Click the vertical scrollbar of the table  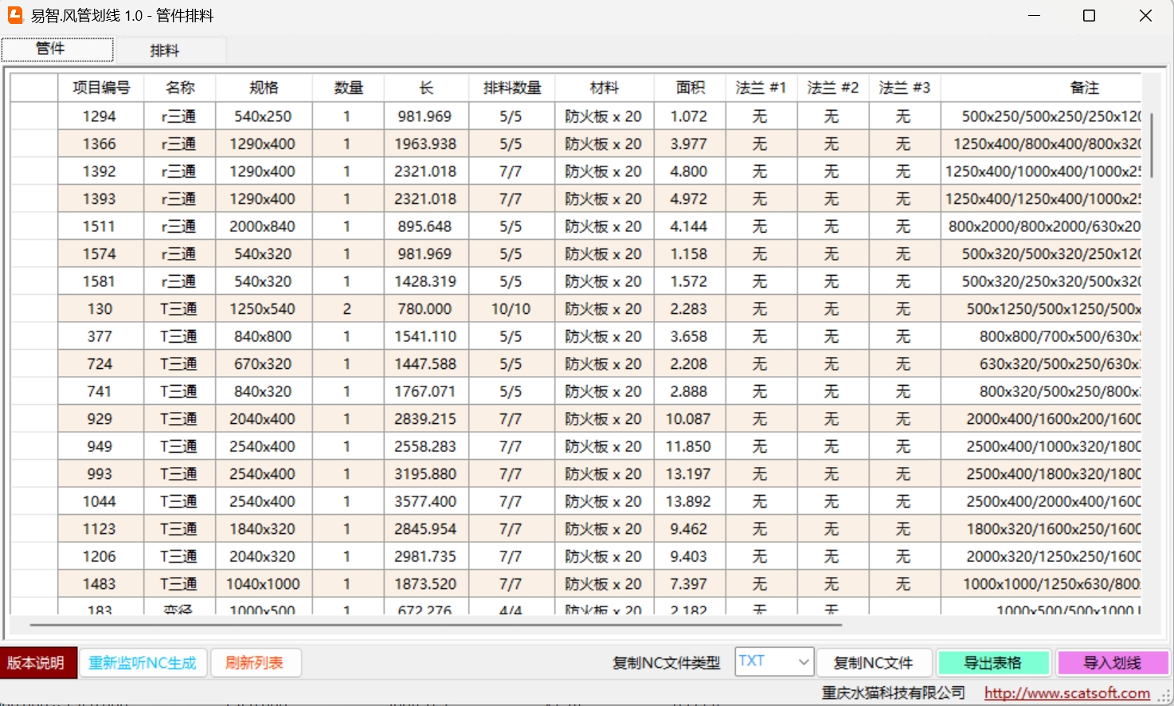pos(1152,145)
